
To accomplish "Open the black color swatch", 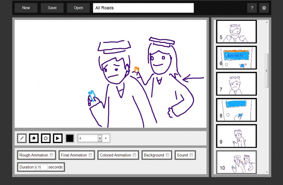I will click(x=70, y=138).
